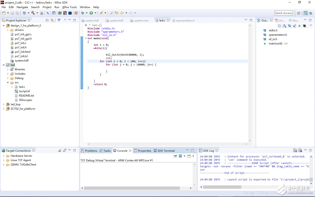Toggle Link with Editor in Project Explorer
315x197 pixels.
tap(52, 20)
